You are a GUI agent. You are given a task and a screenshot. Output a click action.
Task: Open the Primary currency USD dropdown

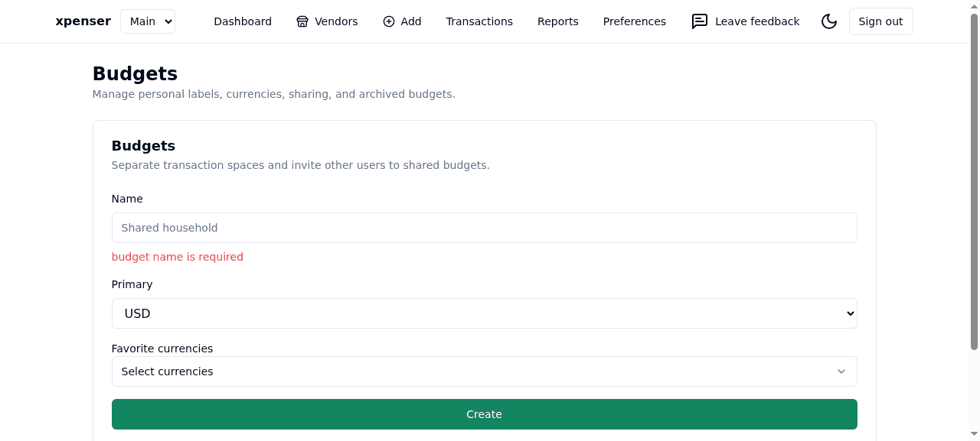[x=484, y=313]
